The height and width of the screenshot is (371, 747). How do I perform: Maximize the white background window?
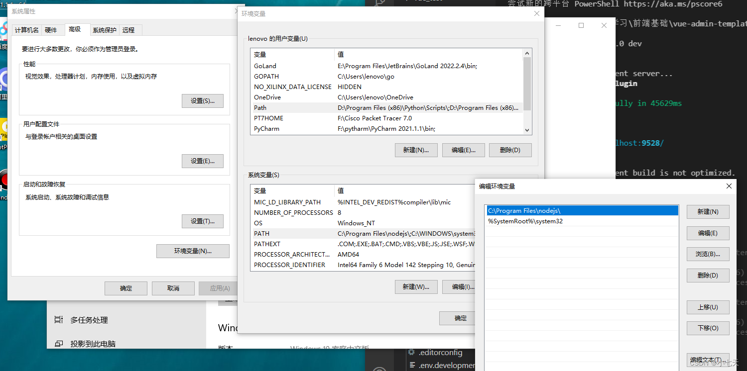[581, 25]
